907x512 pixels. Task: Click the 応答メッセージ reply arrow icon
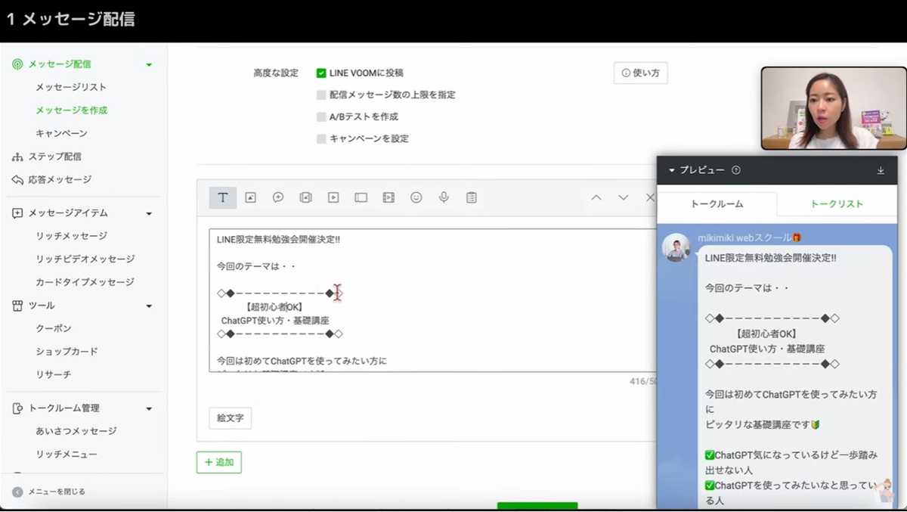[x=17, y=180]
